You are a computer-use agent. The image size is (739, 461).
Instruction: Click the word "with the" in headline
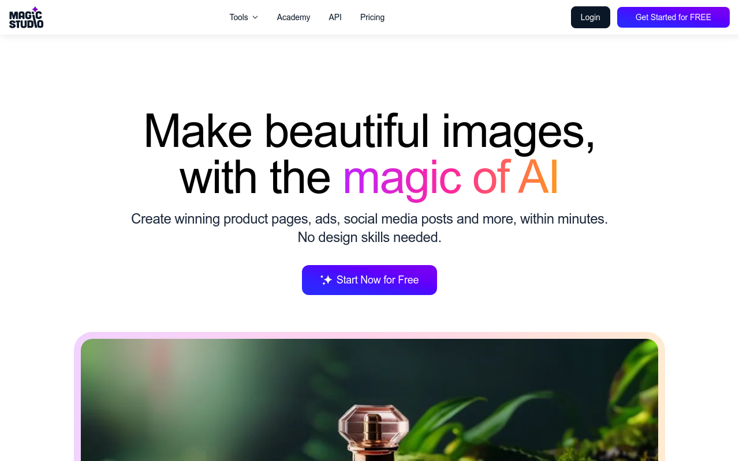(255, 177)
